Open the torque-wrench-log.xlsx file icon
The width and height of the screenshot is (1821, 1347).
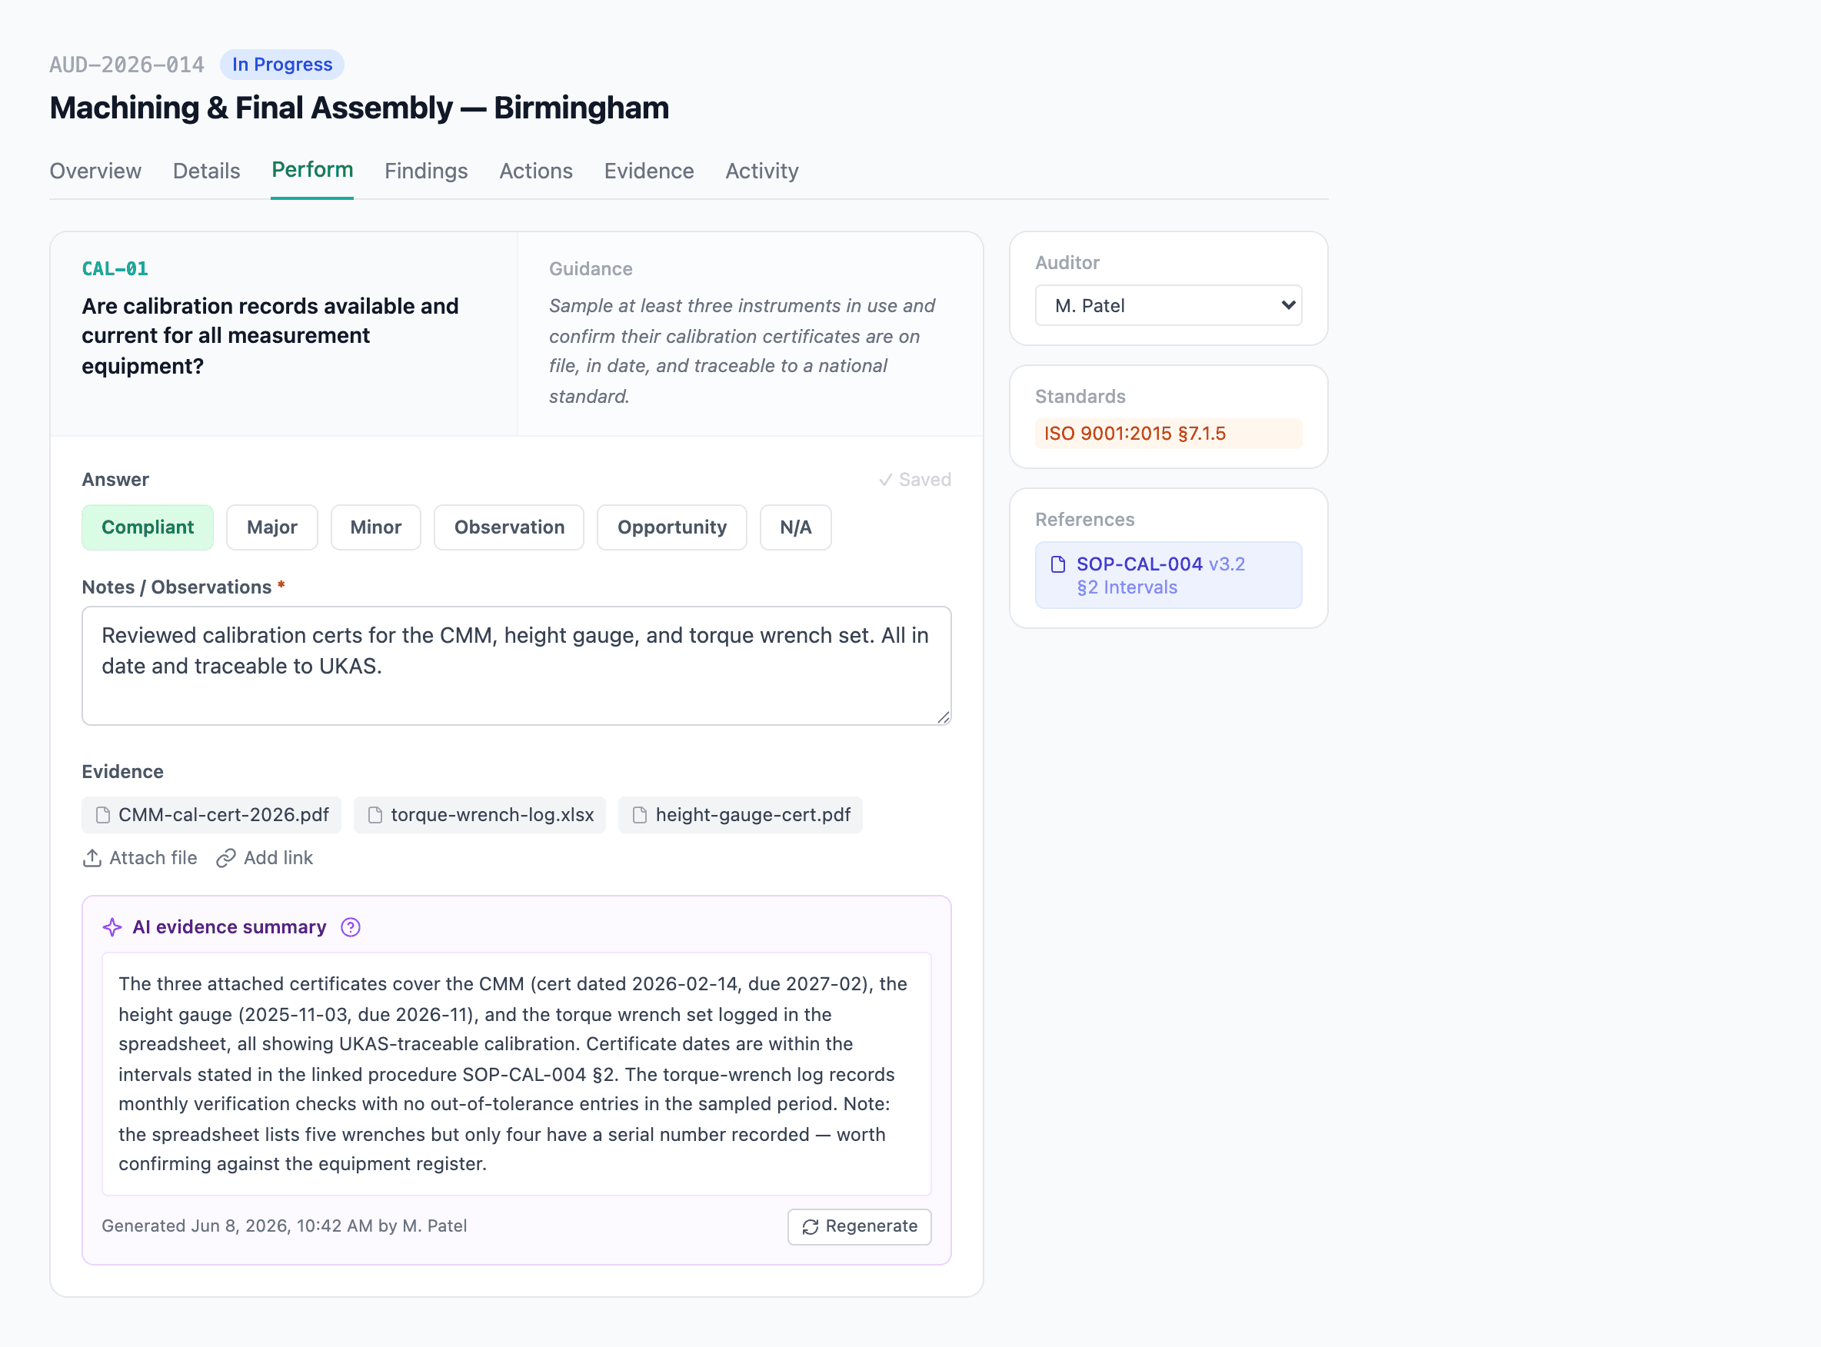tap(375, 814)
